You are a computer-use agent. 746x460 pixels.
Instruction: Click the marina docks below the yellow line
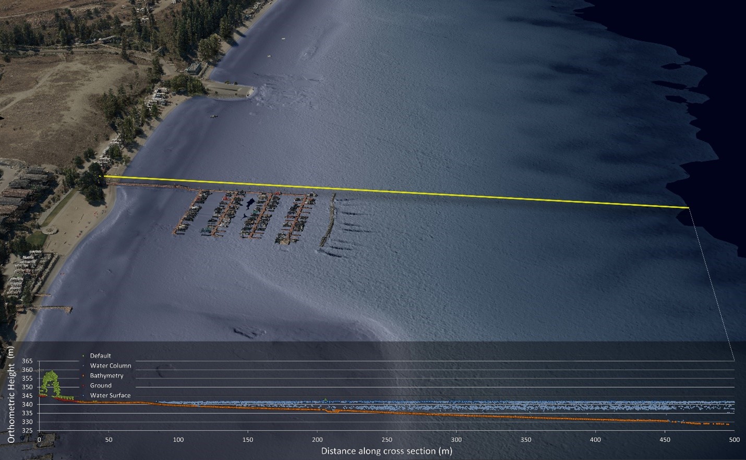tap(245, 217)
